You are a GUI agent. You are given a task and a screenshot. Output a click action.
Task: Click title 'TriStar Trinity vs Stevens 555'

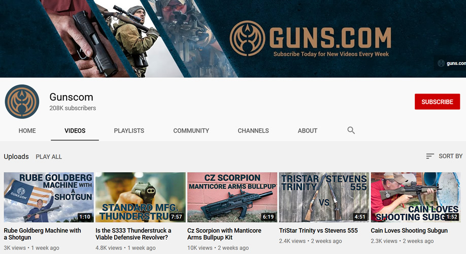(318, 231)
